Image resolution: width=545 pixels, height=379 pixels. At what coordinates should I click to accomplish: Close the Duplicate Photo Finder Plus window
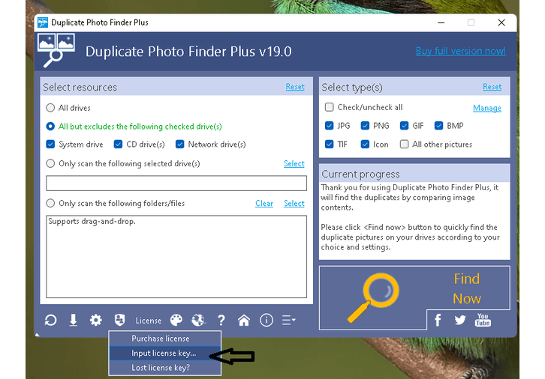[x=501, y=23]
